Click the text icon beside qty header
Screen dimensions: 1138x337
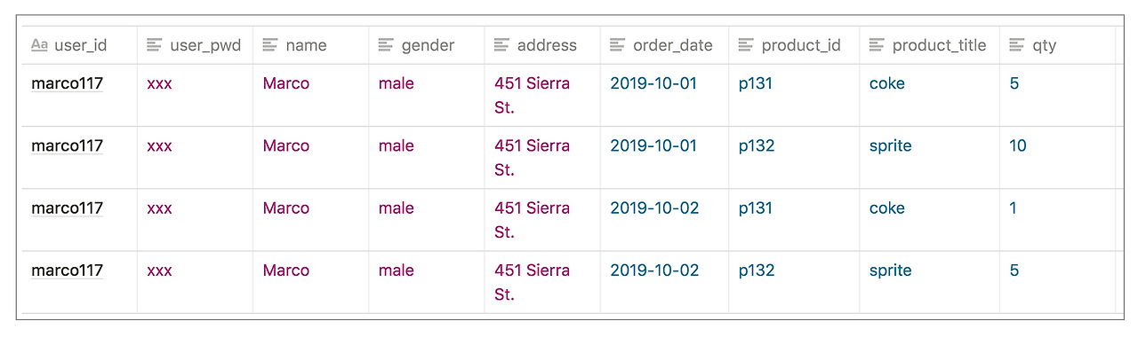click(x=1017, y=45)
